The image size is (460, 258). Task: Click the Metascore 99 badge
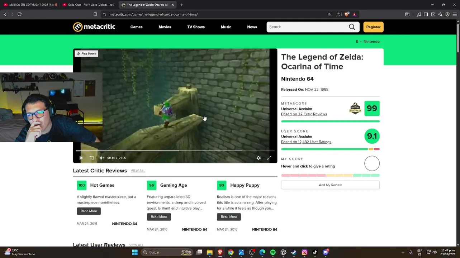tap(372, 109)
